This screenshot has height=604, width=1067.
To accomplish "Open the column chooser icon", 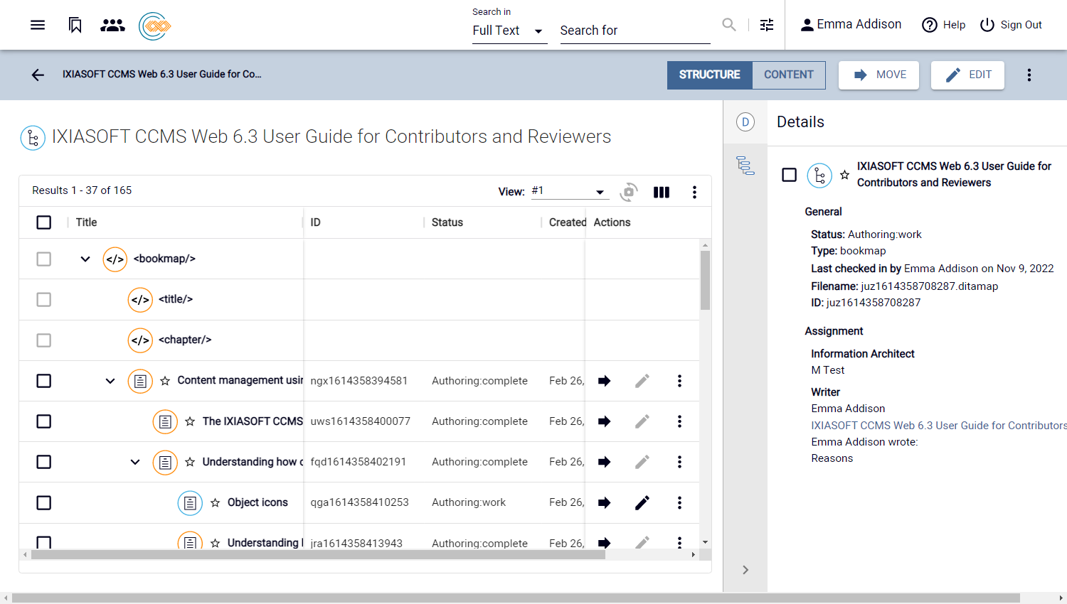I will coord(662,192).
